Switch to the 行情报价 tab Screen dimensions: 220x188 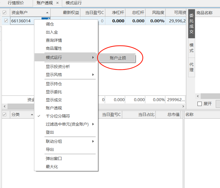pos(16,3)
